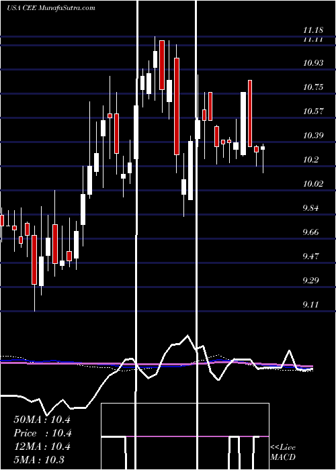Click the 10.93 price axis label
The width and height of the screenshot is (336, 470).
pyautogui.click(x=313, y=63)
